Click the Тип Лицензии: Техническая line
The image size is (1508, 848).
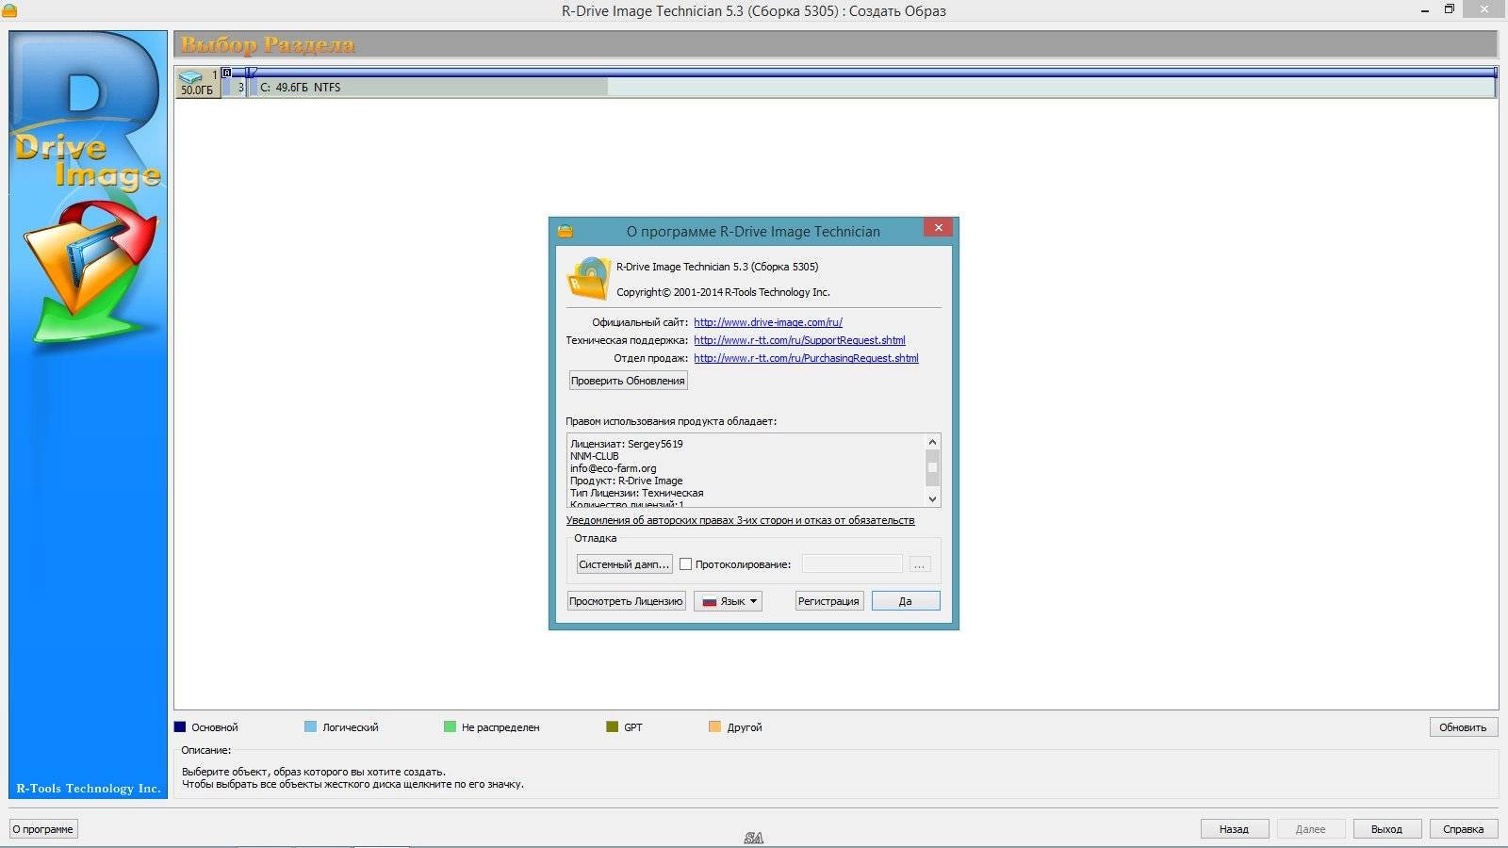coord(637,493)
